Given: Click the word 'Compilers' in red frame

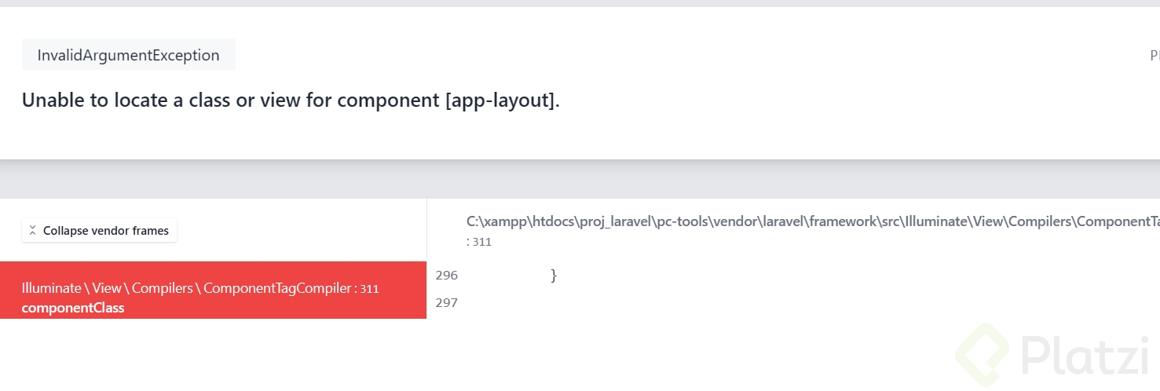Looking at the screenshot, I should click(162, 288).
